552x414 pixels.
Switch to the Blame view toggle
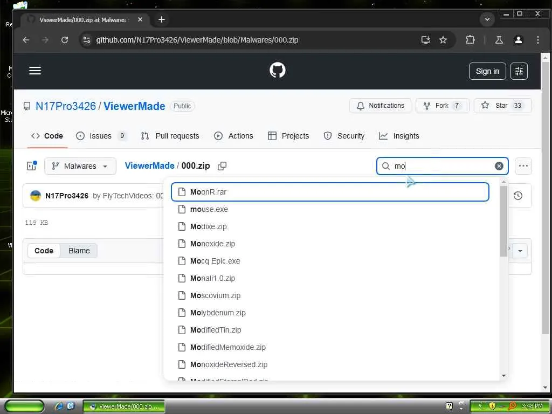click(x=79, y=251)
